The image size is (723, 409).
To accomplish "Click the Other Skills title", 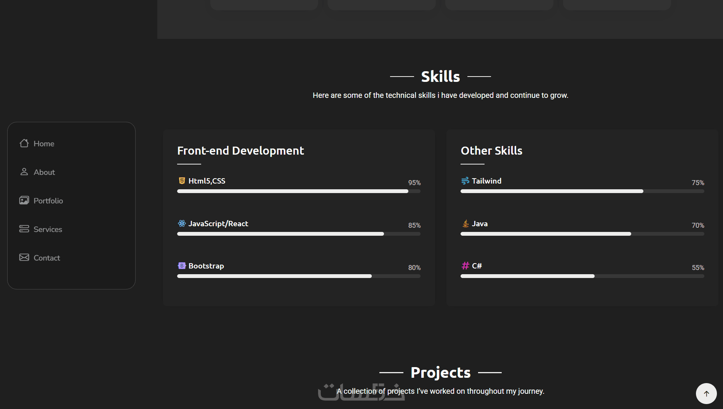I will click(491, 150).
